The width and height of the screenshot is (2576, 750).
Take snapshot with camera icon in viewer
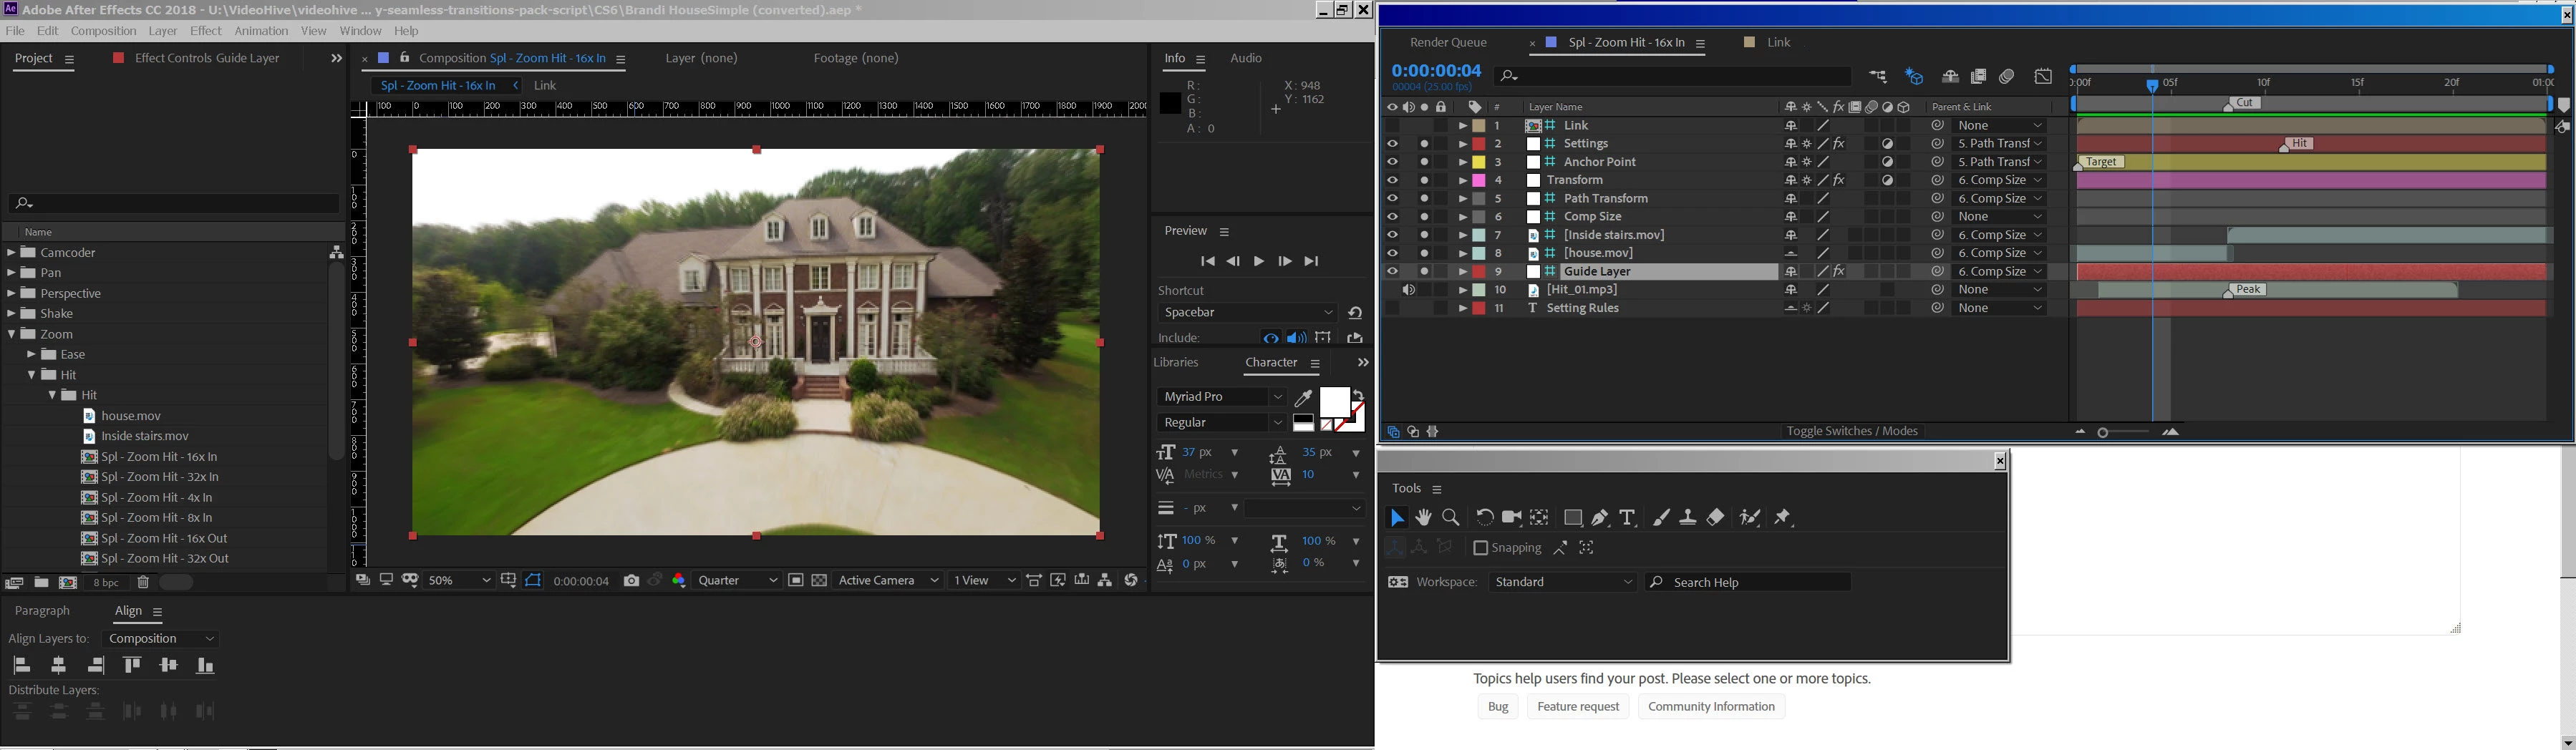tap(631, 581)
